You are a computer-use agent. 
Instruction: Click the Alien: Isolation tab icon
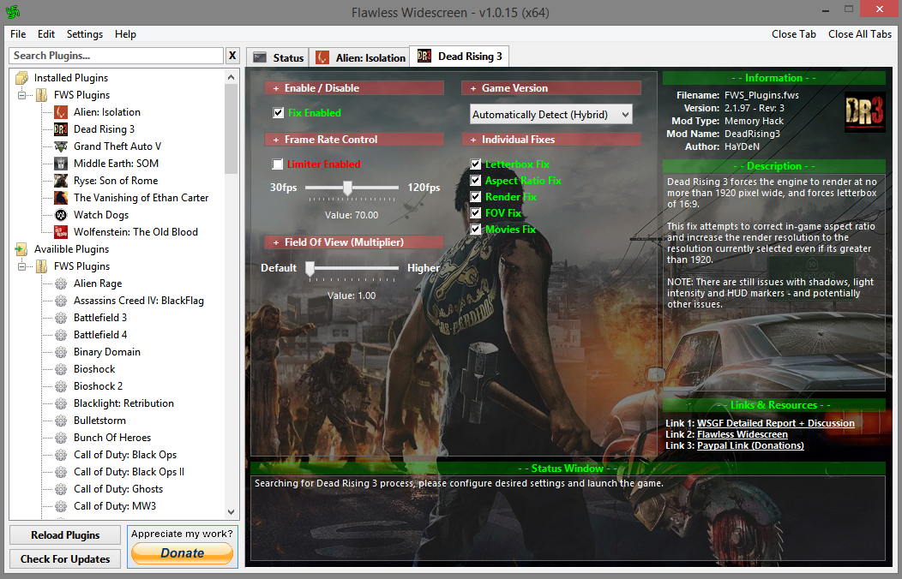[x=322, y=57]
